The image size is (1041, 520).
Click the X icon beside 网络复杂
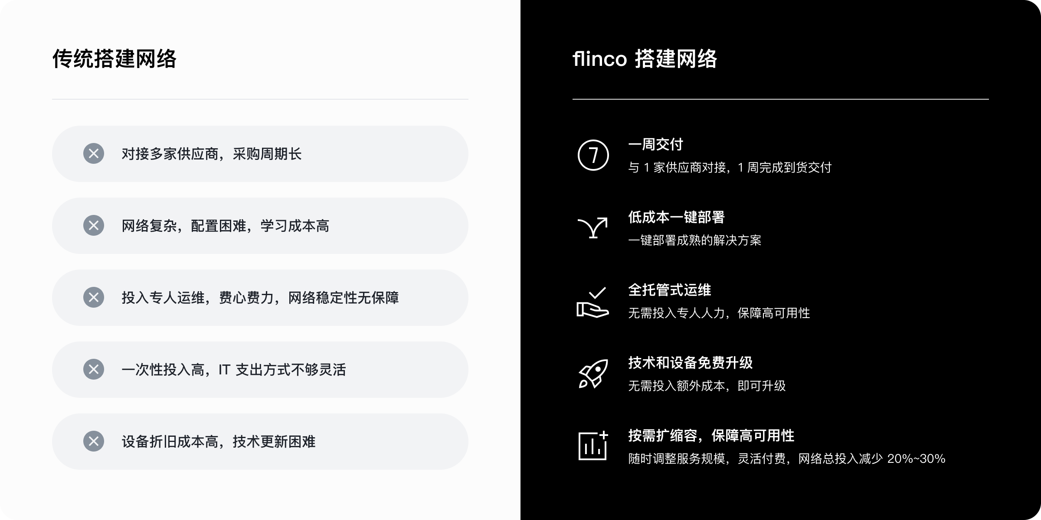(x=94, y=226)
